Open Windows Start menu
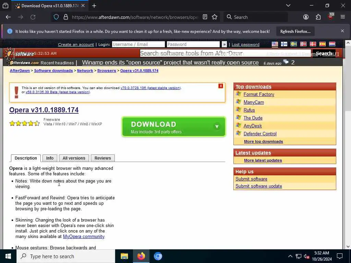Viewport: 351px width, 263px height. tap(8, 256)
